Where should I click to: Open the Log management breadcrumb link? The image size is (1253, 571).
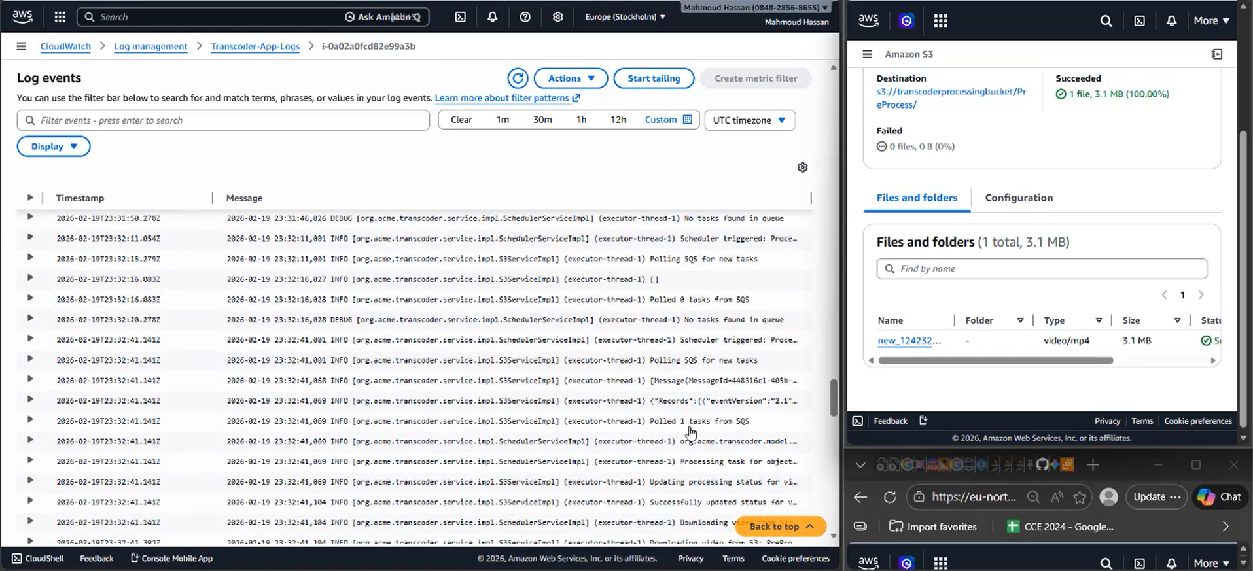[x=150, y=46]
